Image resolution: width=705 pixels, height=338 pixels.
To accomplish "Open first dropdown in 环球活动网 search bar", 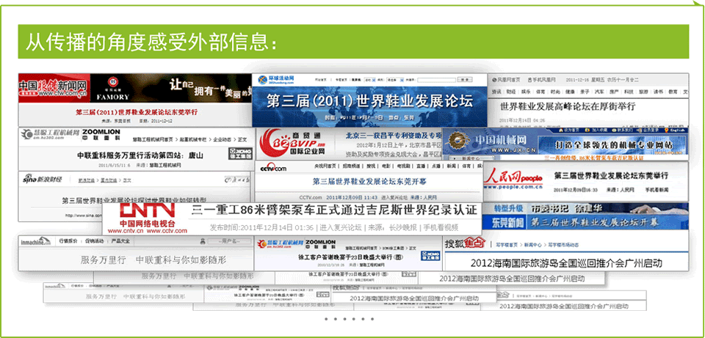I will (370, 79).
